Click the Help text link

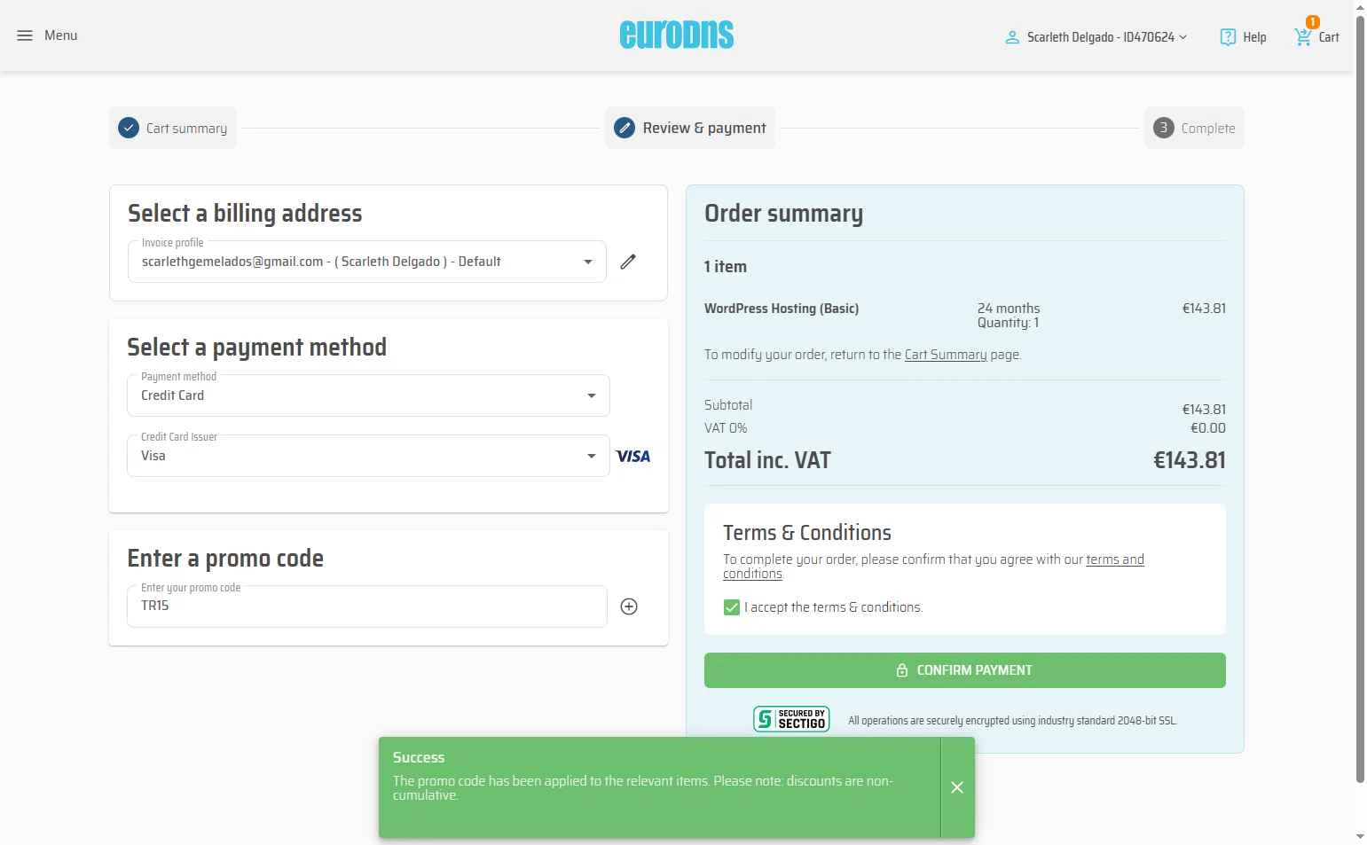[x=1254, y=37]
